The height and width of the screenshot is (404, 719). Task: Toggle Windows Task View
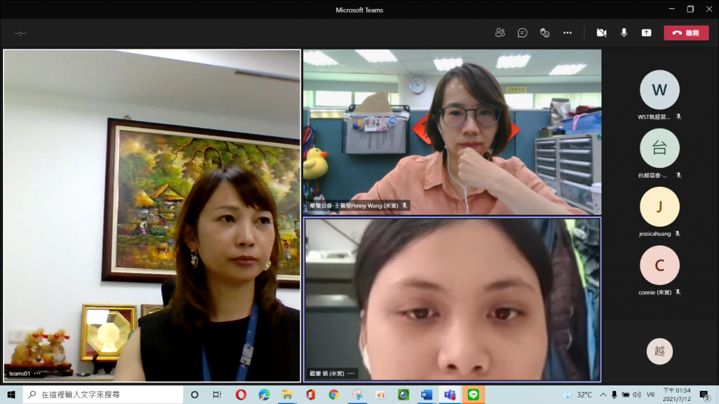click(x=217, y=394)
